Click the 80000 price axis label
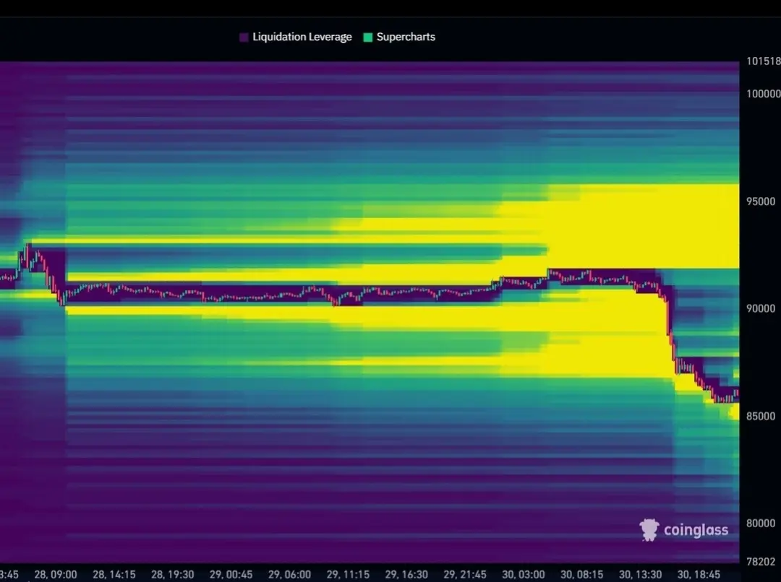Viewport: 781px width, 582px height. tap(761, 524)
